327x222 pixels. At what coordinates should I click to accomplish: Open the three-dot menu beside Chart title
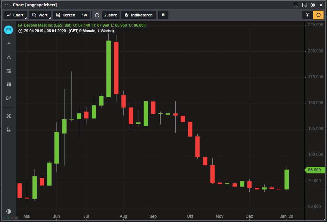(7, 5)
